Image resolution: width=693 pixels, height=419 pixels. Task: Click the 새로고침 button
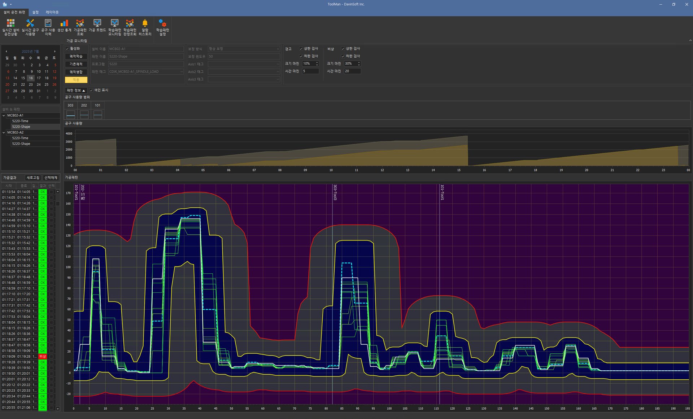(x=33, y=178)
